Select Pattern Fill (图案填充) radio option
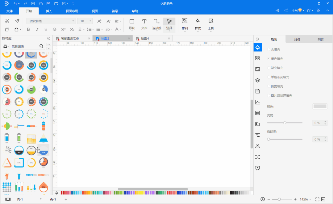The height and width of the screenshot is (204, 333). 268,86
